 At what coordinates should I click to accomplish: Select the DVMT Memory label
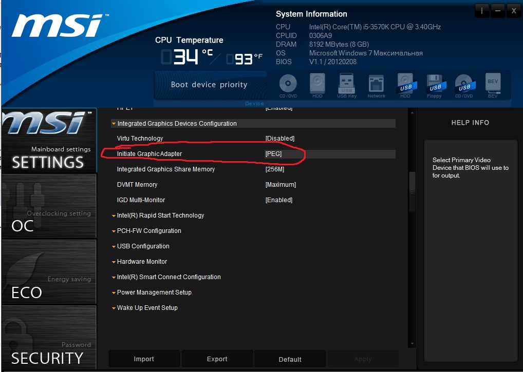tap(137, 185)
